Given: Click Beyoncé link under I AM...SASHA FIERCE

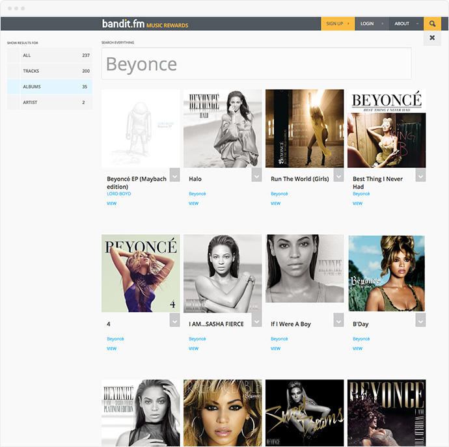Looking at the screenshot, I should (x=197, y=339).
